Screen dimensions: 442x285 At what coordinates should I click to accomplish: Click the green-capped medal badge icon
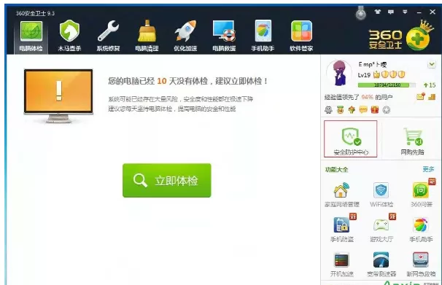(340, 109)
